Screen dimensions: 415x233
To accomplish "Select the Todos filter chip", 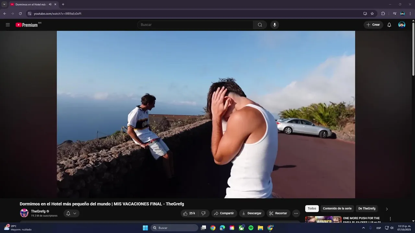I will click(312, 209).
